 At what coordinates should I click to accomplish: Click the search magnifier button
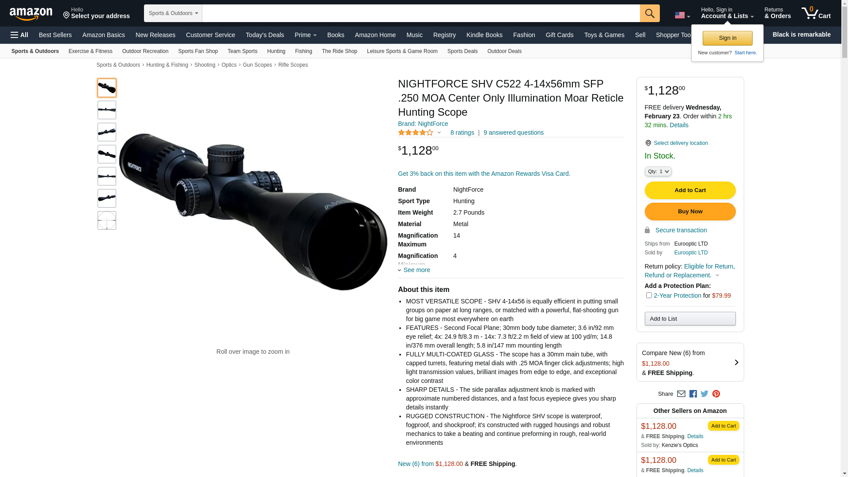click(650, 13)
